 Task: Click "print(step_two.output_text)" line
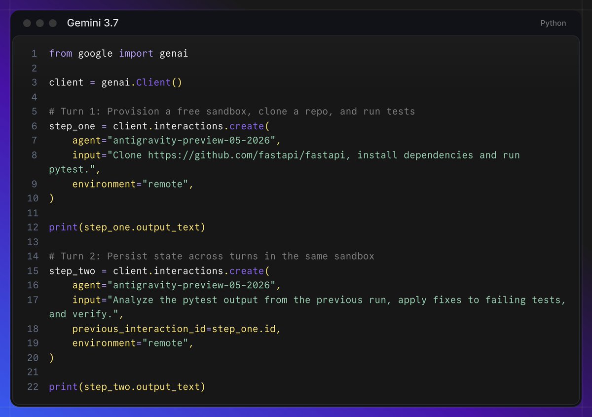(x=127, y=387)
